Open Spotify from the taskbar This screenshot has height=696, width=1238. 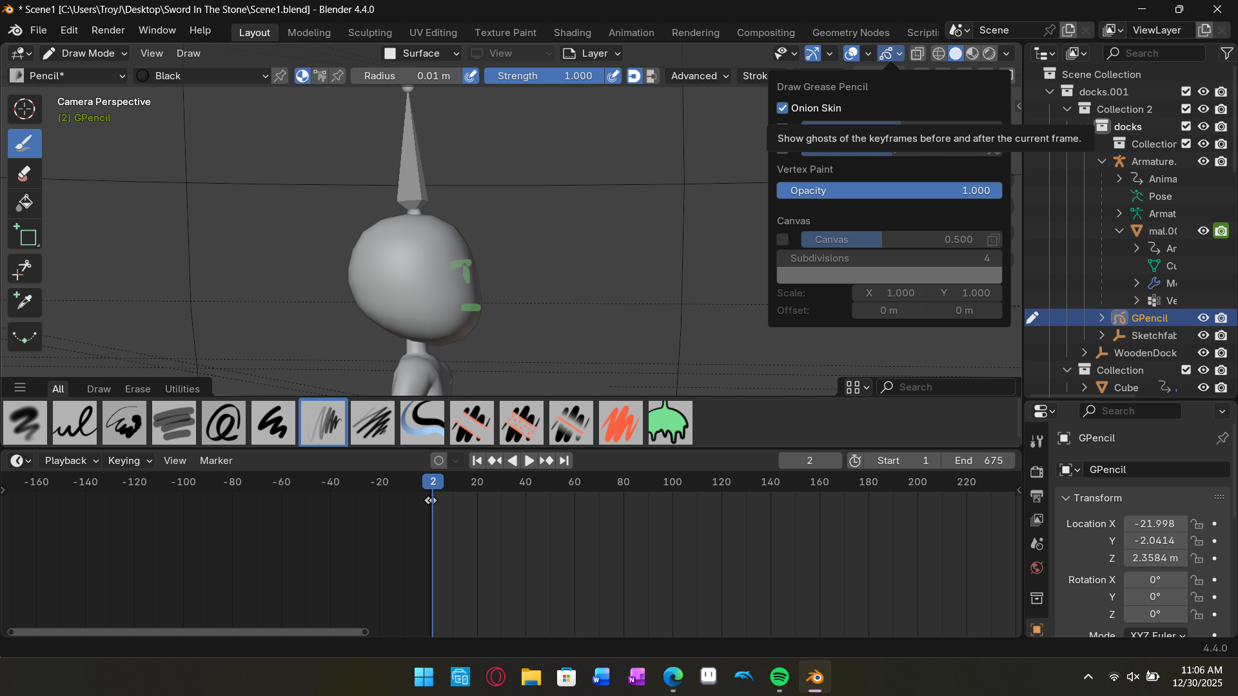(x=780, y=677)
